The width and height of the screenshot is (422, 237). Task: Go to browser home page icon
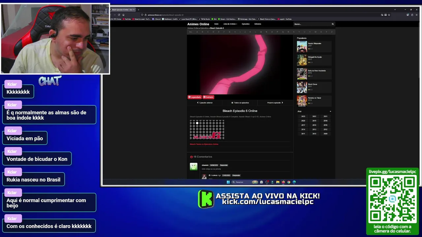pyautogui.click(x=123, y=15)
